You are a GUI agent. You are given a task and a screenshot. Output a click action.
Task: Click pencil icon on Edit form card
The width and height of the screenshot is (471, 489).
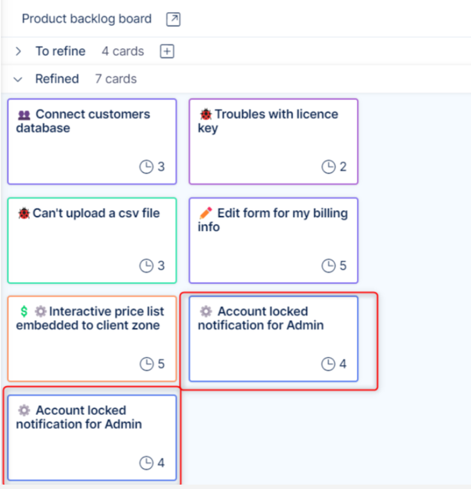click(x=206, y=213)
